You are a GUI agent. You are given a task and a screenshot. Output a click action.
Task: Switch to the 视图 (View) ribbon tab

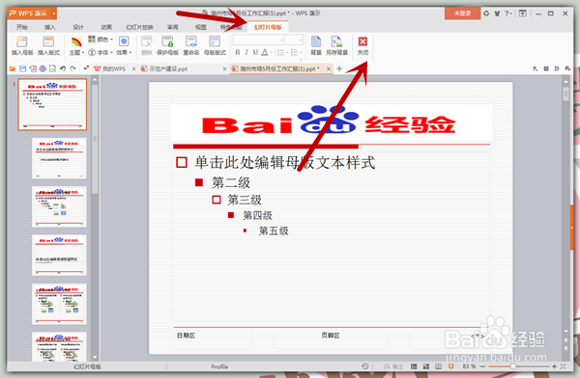[x=201, y=27]
